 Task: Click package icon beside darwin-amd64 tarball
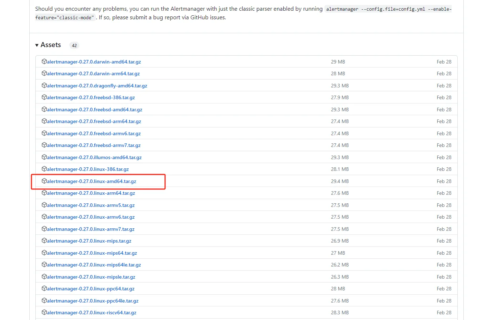coord(44,61)
